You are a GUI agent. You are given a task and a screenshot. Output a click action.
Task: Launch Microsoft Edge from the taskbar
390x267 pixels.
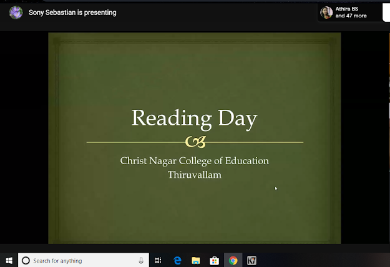click(x=177, y=260)
